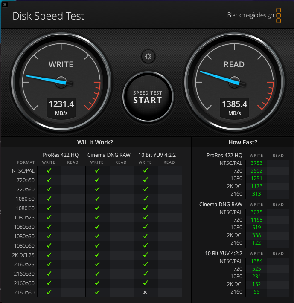
Task: Click the ProRes 422 HQ 720 value 2502
Action: coord(256,171)
